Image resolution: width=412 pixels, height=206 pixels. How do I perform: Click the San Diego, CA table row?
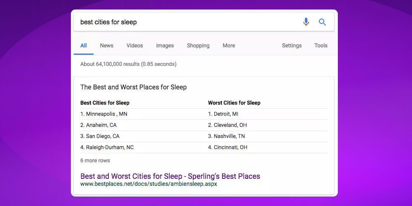pos(100,136)
